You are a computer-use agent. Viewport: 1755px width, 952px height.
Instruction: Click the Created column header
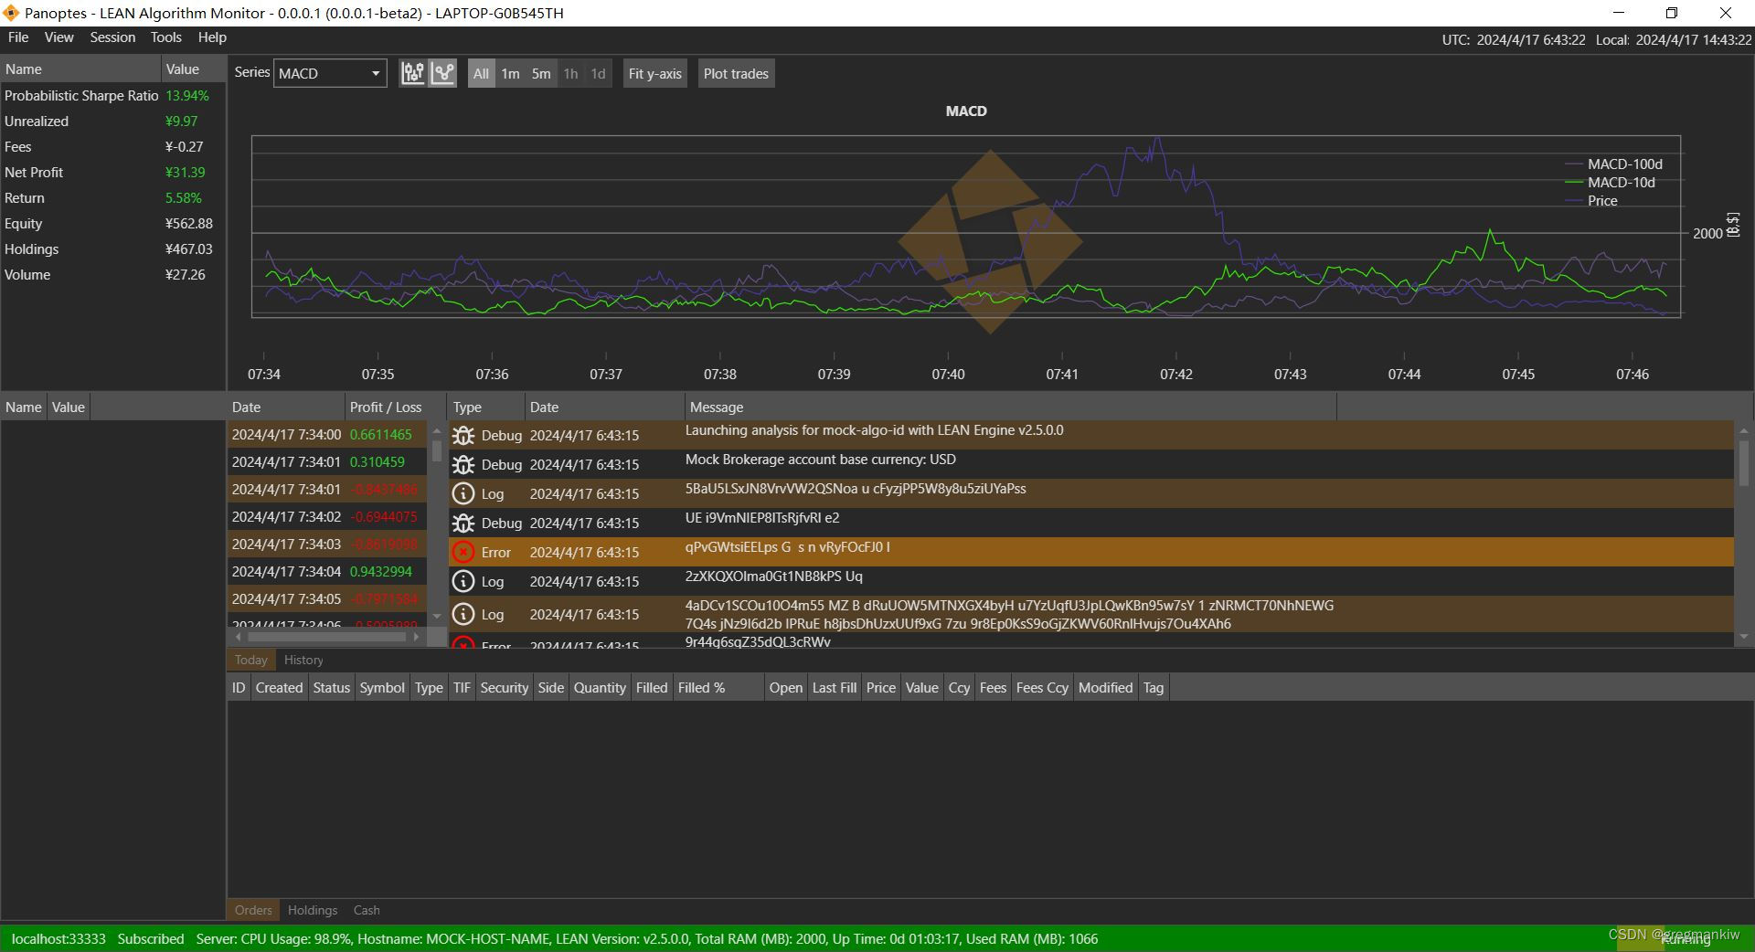[279, 688]
